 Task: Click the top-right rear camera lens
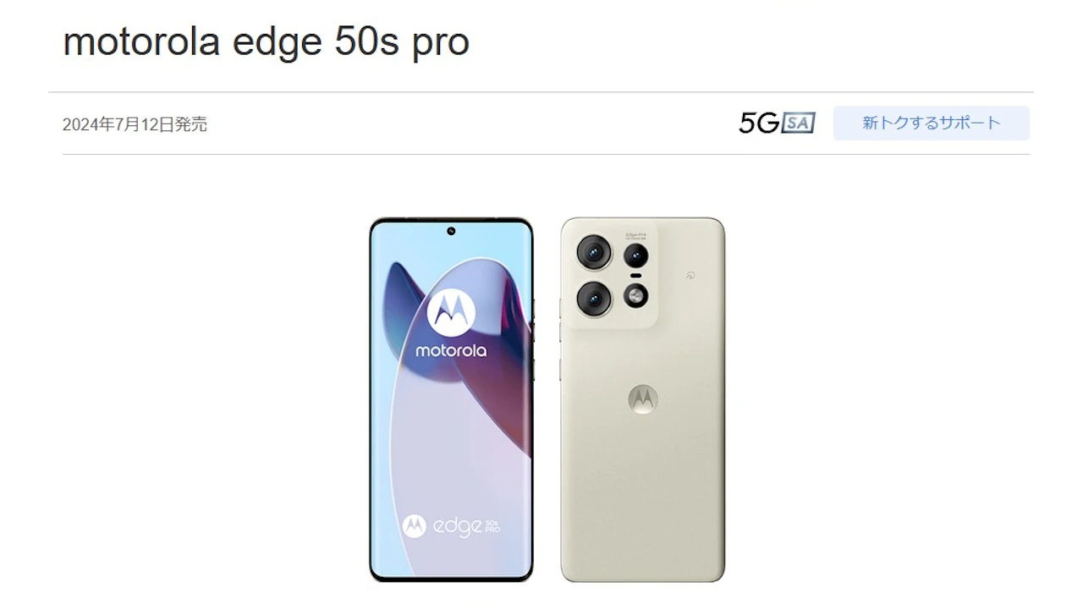pos(636,255)
